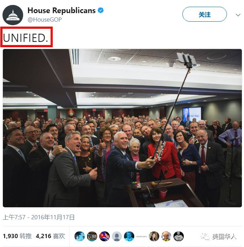Open the flag-themed liker avatar
Viewport: 244px width, 247px height.
[x=104, y=236]
